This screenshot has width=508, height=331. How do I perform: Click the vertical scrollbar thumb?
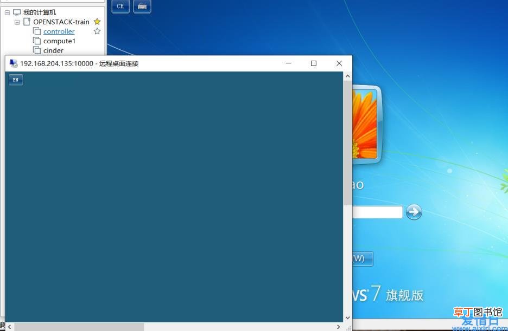(x=348, y=143)
